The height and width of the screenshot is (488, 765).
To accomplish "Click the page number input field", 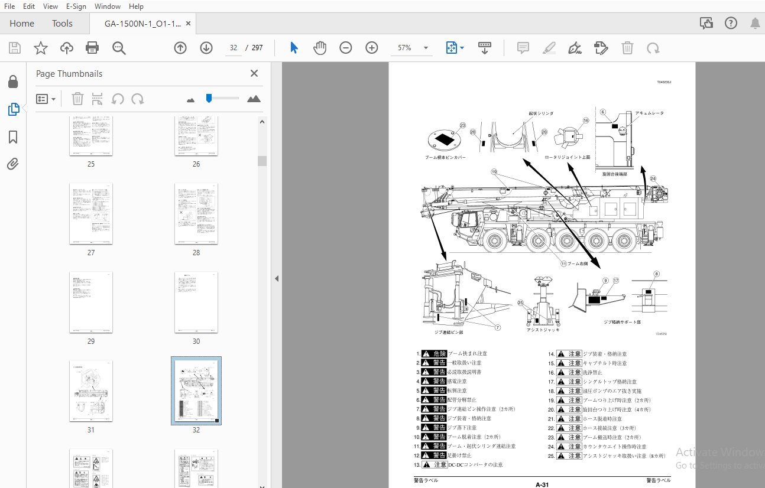I will point(234,48).
